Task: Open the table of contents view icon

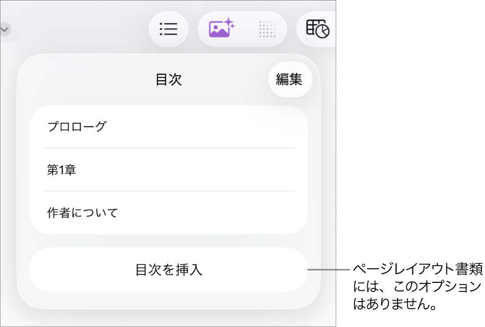Action: click(169, 29)
